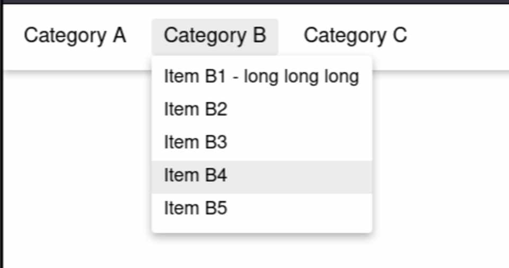Click the last option, Item B5

click(x=261, y=208)
